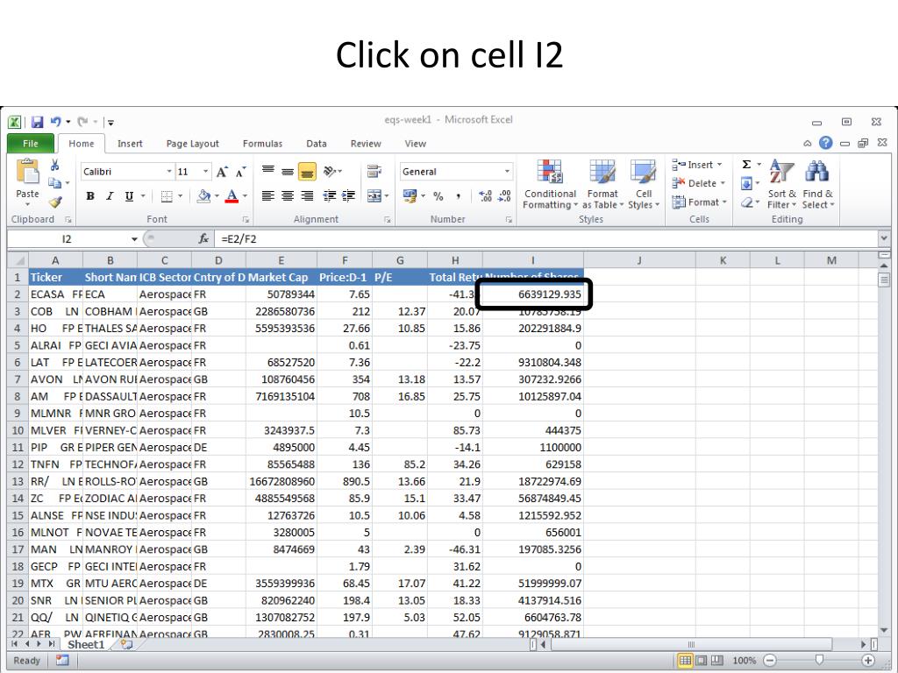Click the Paste clipboard icon

click(x=27, y=173)
